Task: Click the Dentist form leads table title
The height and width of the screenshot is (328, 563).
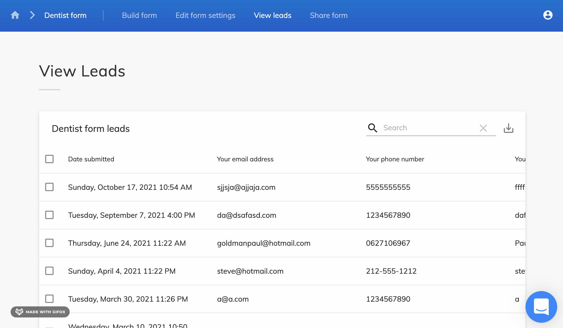Action: click(91, 129)
